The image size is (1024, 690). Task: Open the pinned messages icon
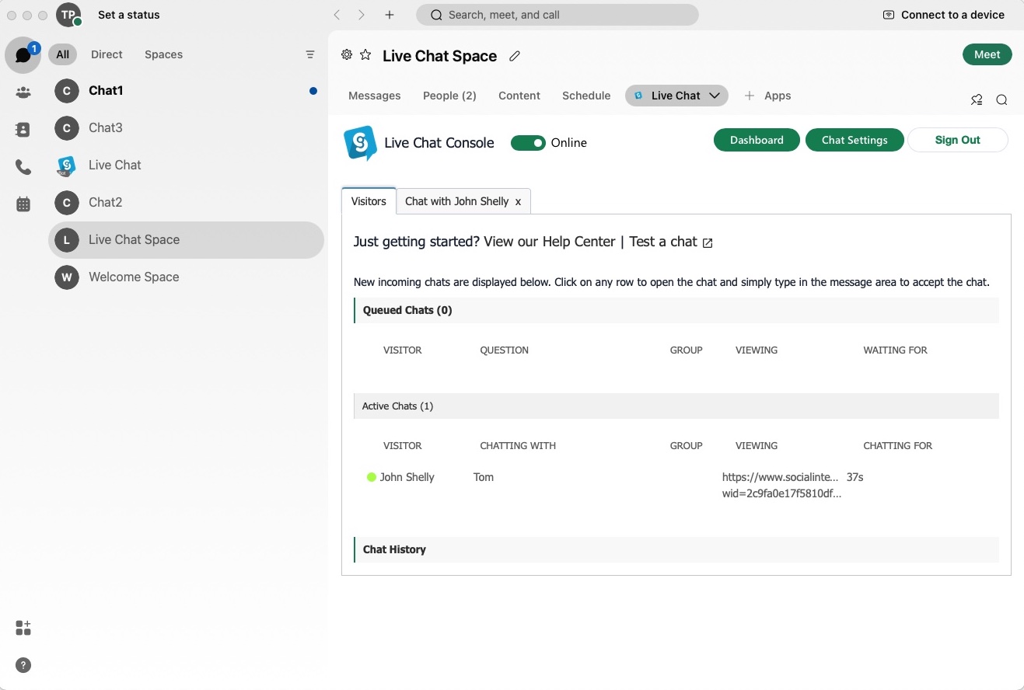977,99
